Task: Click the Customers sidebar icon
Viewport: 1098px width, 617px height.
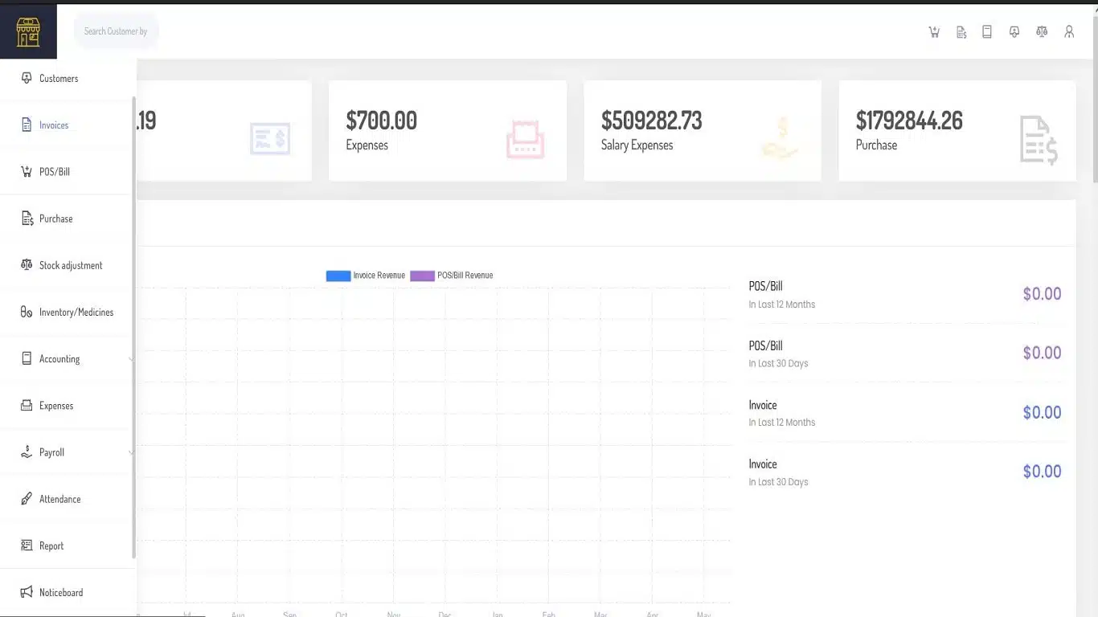Action: point(27,78)
